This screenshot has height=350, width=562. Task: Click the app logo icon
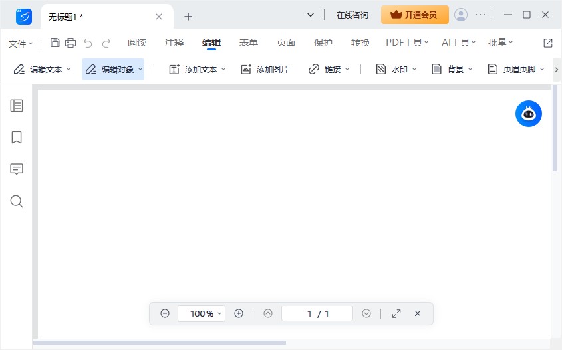coord(24,17)
